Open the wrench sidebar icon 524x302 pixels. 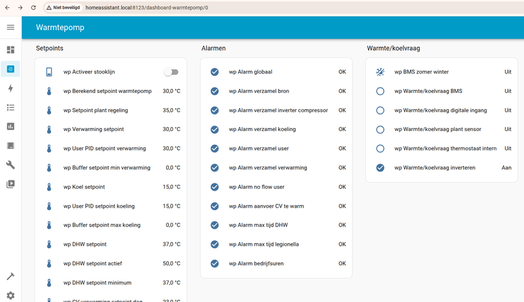click(10, 164)
